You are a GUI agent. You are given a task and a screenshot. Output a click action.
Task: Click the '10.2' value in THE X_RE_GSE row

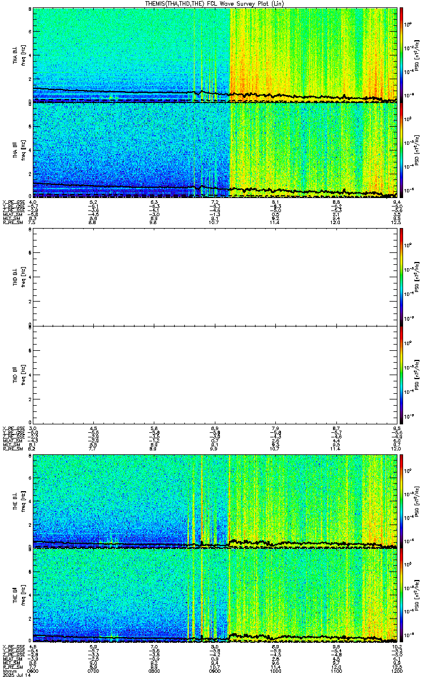397,647
